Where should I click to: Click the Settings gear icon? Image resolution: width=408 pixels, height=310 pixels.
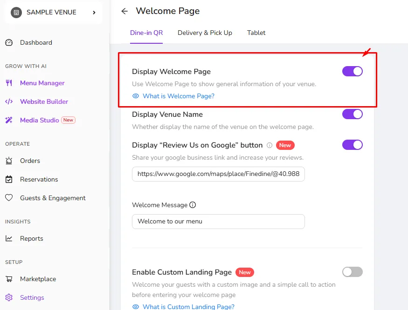9,297
